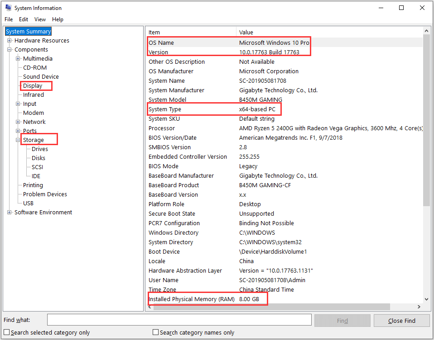This screenshot has width=434, height=340.
Task: Expand the Hardware Resources node
Action: [10, 40]
